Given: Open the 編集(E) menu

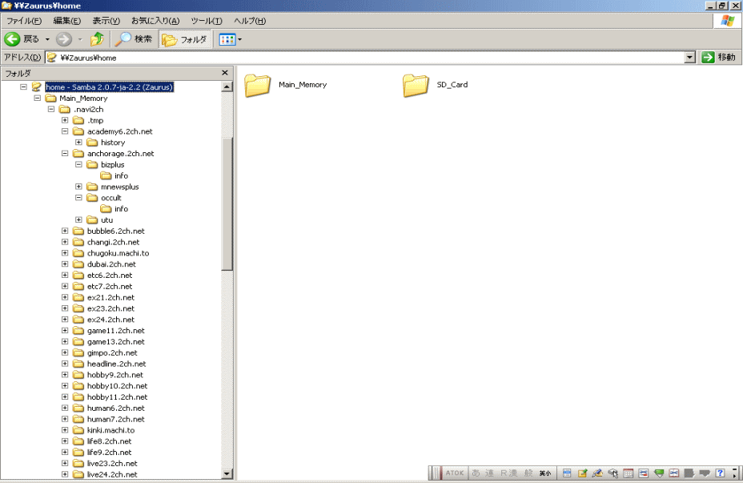Looking at the screenshot, I should tap(66, 21).
